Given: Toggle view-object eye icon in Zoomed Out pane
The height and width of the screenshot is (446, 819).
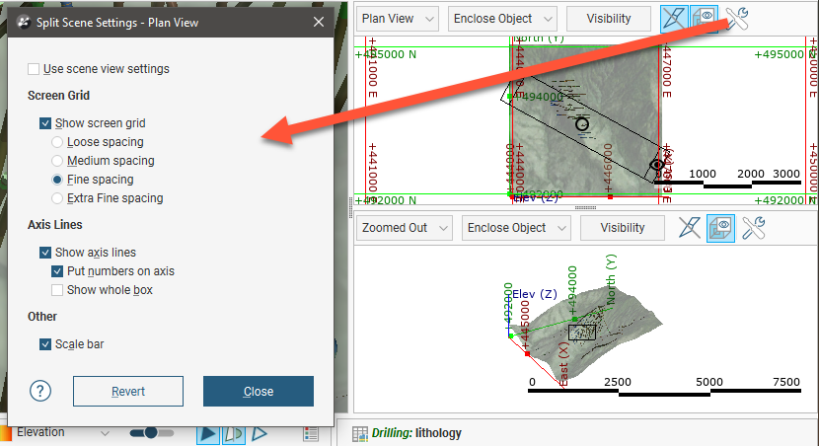Looking at the screenshot, I should tap(720, 228).
